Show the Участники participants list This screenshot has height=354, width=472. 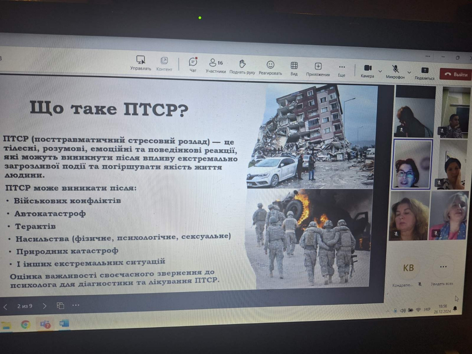click(216, 66)
